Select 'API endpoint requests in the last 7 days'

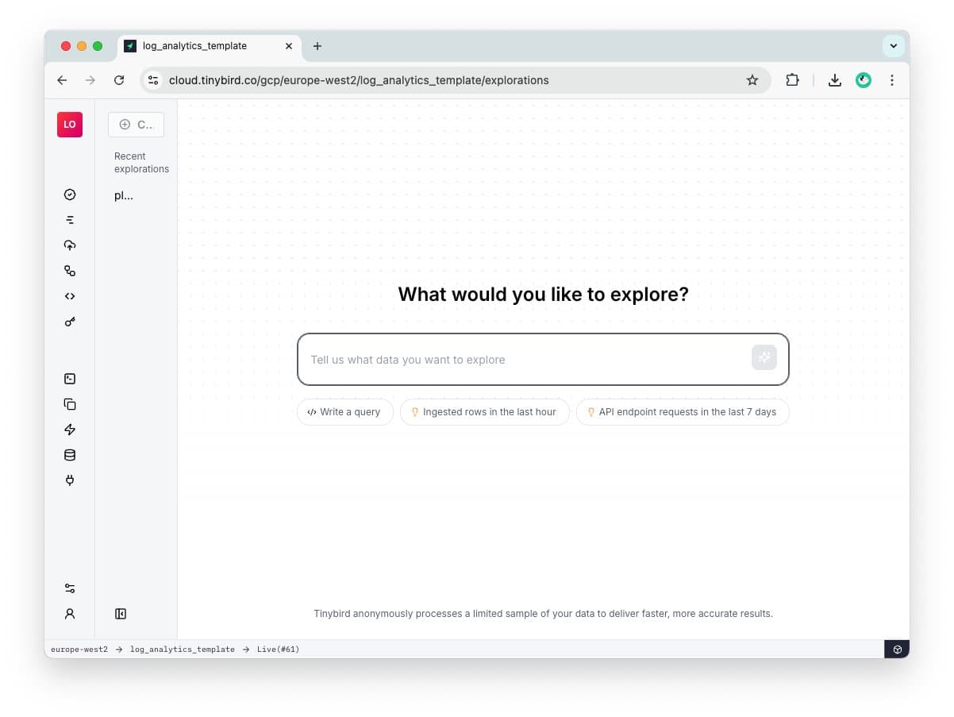[x=683, y=412]
